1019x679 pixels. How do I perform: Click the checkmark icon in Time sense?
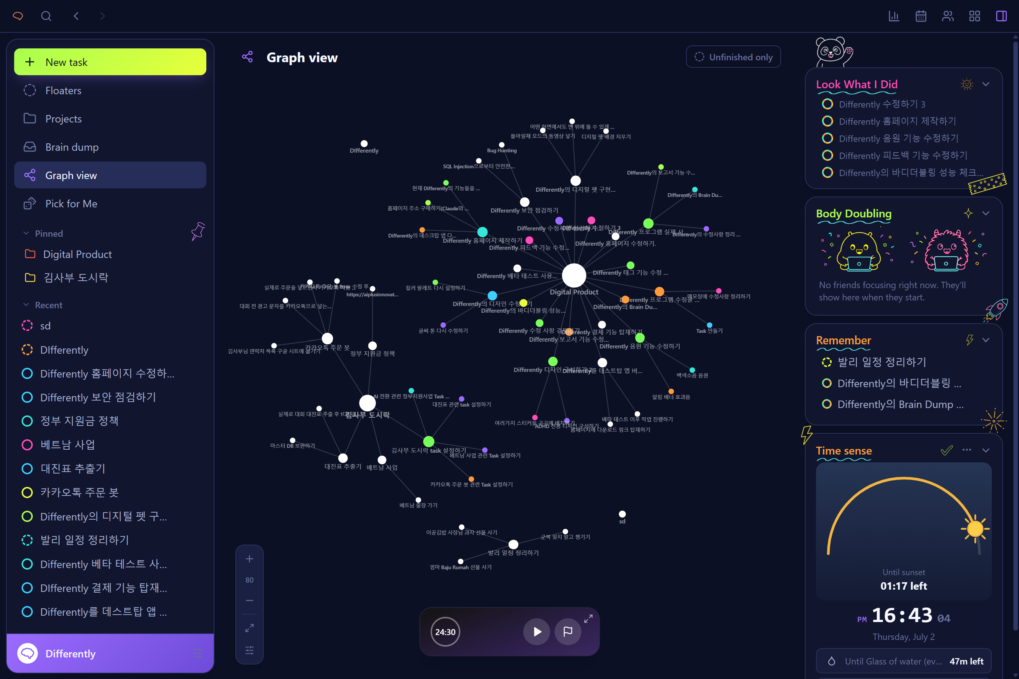[x=947, y=450]
